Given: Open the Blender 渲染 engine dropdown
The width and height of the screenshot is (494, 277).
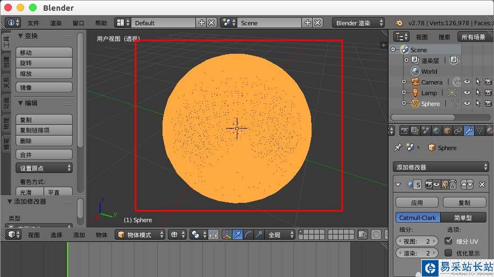Looking at the screenshot, I should [358, 23].
